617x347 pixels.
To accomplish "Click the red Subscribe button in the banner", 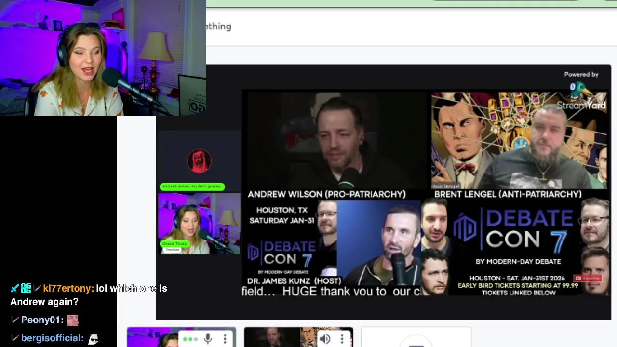I will click(x=587, y=278).
